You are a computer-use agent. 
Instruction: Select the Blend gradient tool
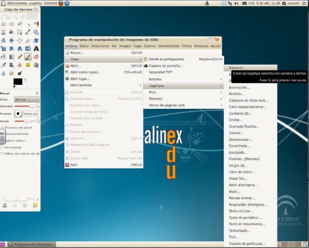tap(12, 57)
